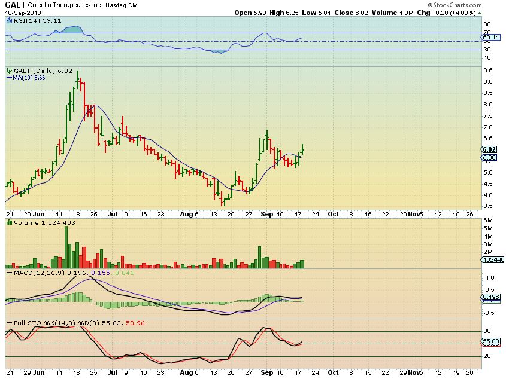Click the MA(10) 5.66 legend text
Viewport: 506px width, 379px height.
(29, 78)
